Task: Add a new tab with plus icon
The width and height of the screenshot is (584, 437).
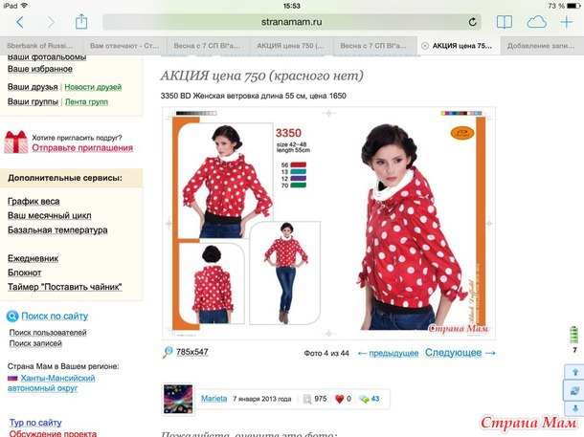Action: pos(566,22)
